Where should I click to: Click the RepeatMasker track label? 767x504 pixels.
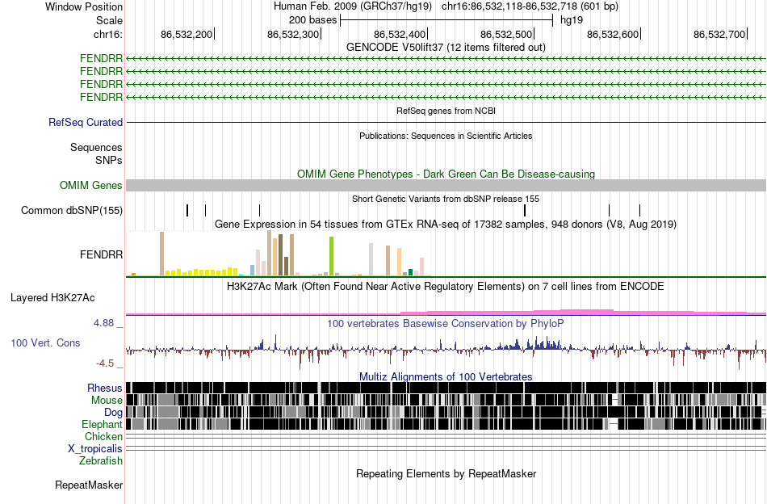click(89, 485)
